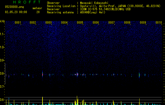Viewport: 165px width, 105px height.
Task: Click the 0001 minute marker
Action: (18, 23)
